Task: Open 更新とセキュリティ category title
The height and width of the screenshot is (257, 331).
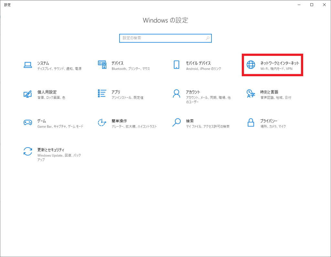Action: pyautogui.click(x=51, y=150)
